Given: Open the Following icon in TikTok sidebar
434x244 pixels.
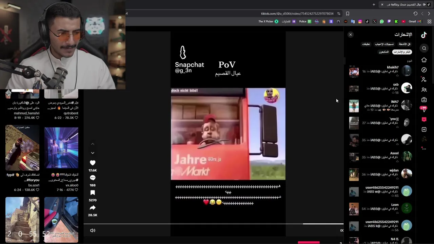Looking at the screenshot, I should tap(424, 80).
